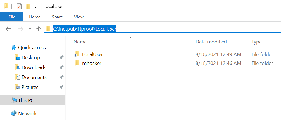Select the mhosker folder icon

[77, 63]
